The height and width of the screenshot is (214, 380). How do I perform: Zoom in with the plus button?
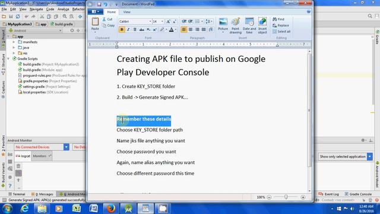click(303, 197)
